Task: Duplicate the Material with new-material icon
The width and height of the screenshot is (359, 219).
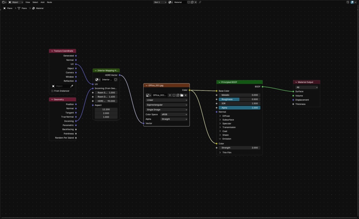Action: click(x=192, y=2)
